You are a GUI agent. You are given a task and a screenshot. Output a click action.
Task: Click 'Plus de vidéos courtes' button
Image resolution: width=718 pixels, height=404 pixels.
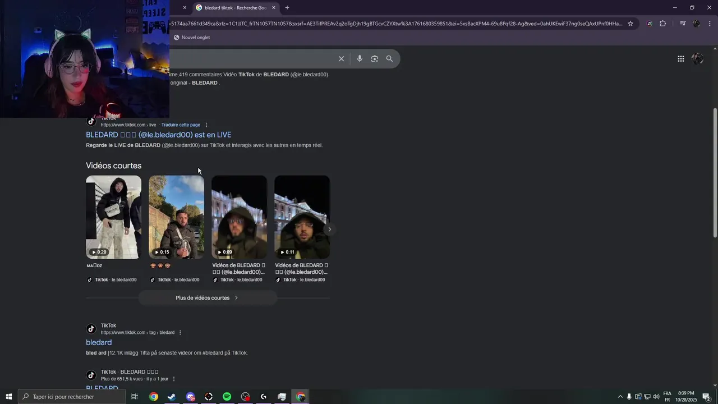pos(208,298)
